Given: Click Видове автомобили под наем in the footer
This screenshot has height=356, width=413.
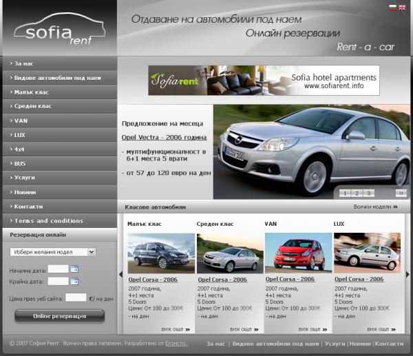Looking at the screenshot, I should (275, 344).
